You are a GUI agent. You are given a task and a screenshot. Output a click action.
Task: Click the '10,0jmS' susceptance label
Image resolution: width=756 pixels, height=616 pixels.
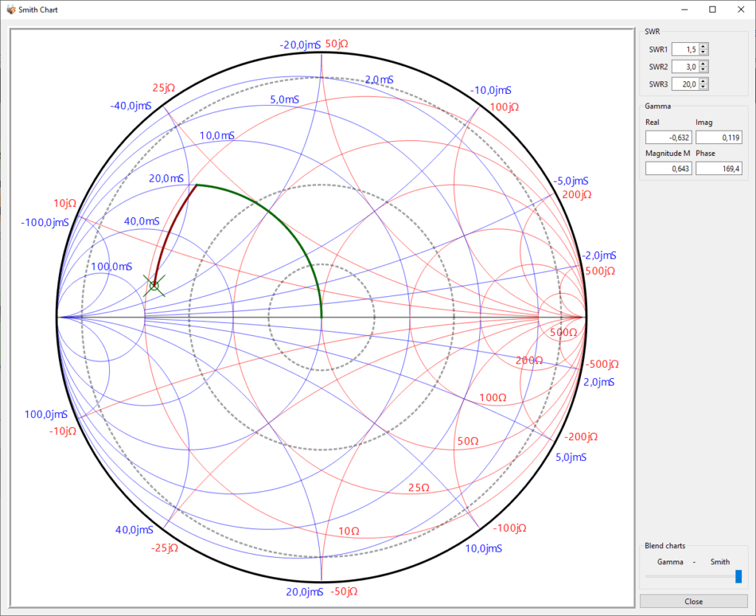(484, 549)
